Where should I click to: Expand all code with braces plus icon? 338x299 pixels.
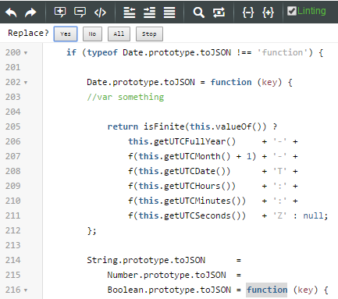tap(268, 12)
